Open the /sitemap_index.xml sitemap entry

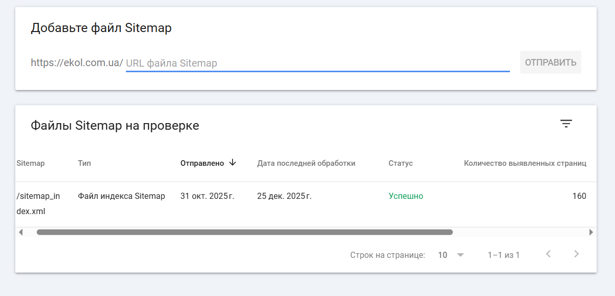pyautogui.click(x=38, y=203)
